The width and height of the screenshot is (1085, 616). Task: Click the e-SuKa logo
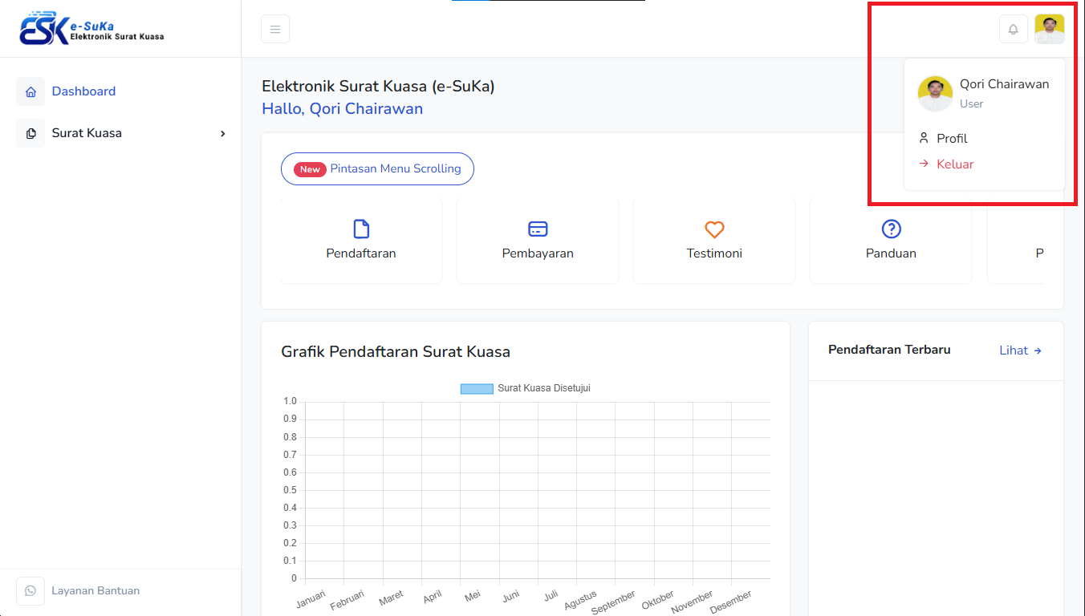click(x=91, y=30)
